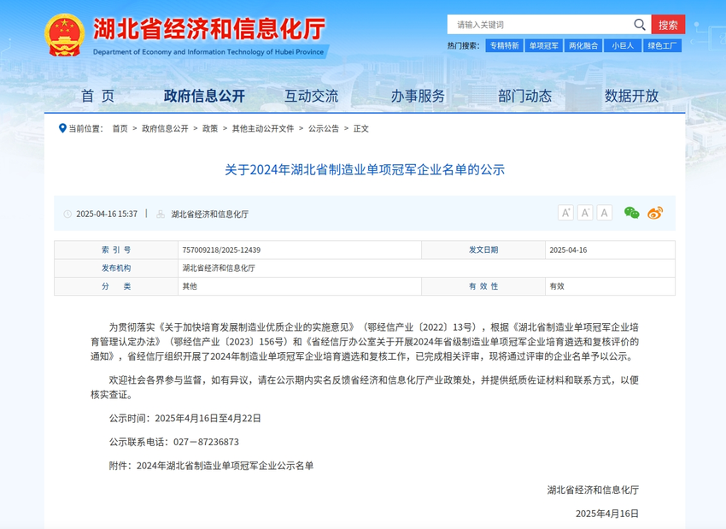Click the 发文日期 label cell

click(x=483, y=250)
